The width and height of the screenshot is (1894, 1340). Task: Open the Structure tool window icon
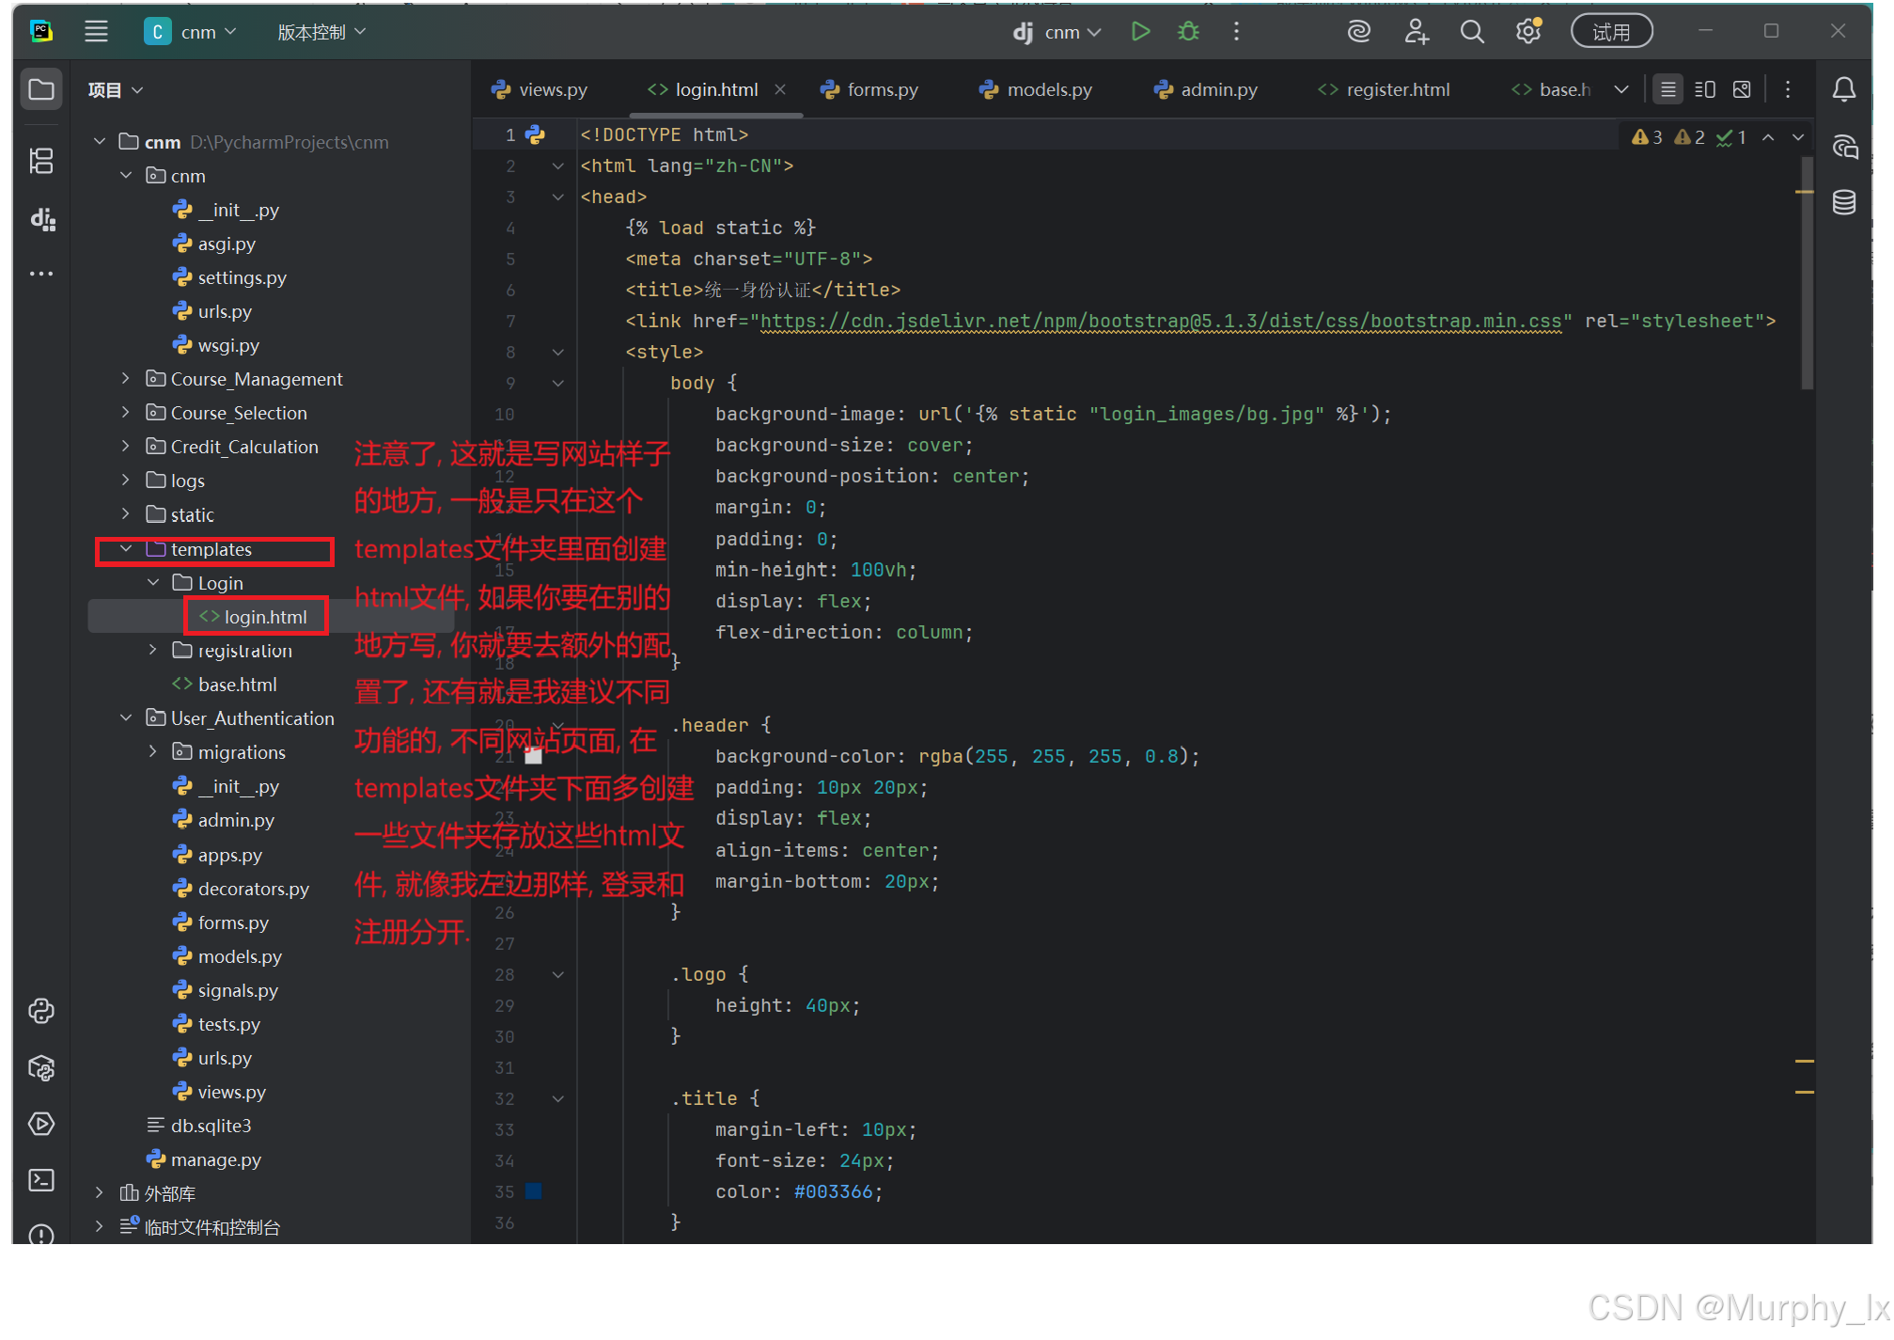[41, 161]
